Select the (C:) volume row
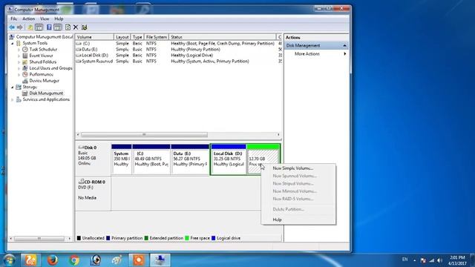The image size is (475, 267). [x=179, y=44]
